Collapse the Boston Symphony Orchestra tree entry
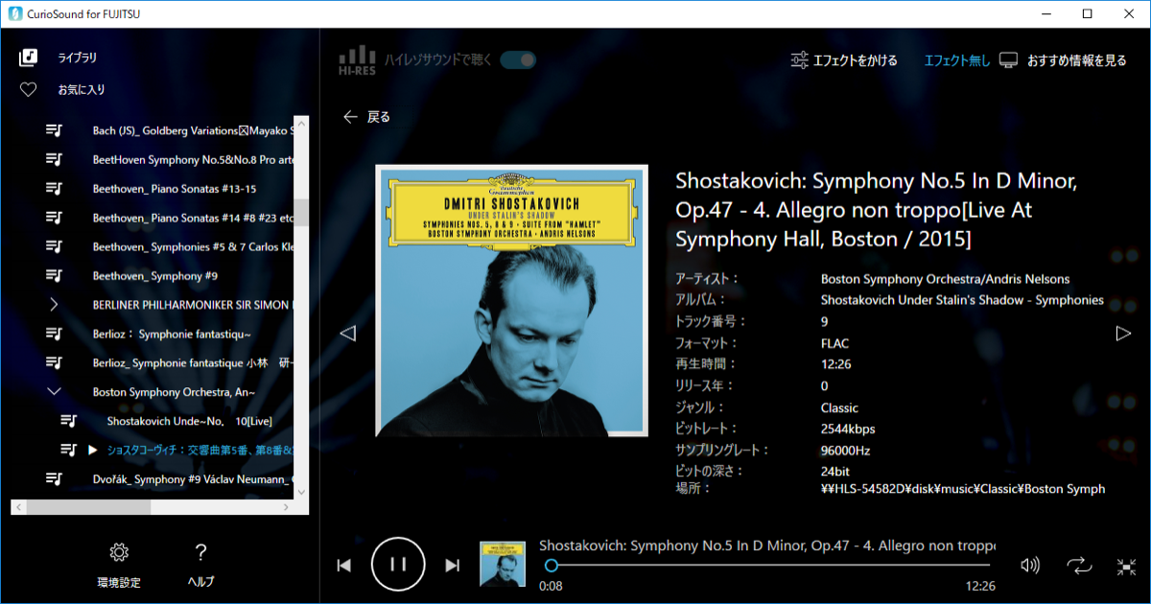This screenshot has width=1151, height=604. click(x=54, y=391)
